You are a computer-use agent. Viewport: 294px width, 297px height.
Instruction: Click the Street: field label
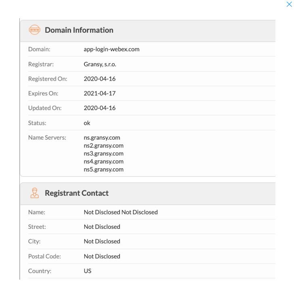click(37, 226)
